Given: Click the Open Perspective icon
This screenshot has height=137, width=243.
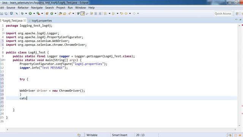Looking at the screenshot, I should [237, 14].
